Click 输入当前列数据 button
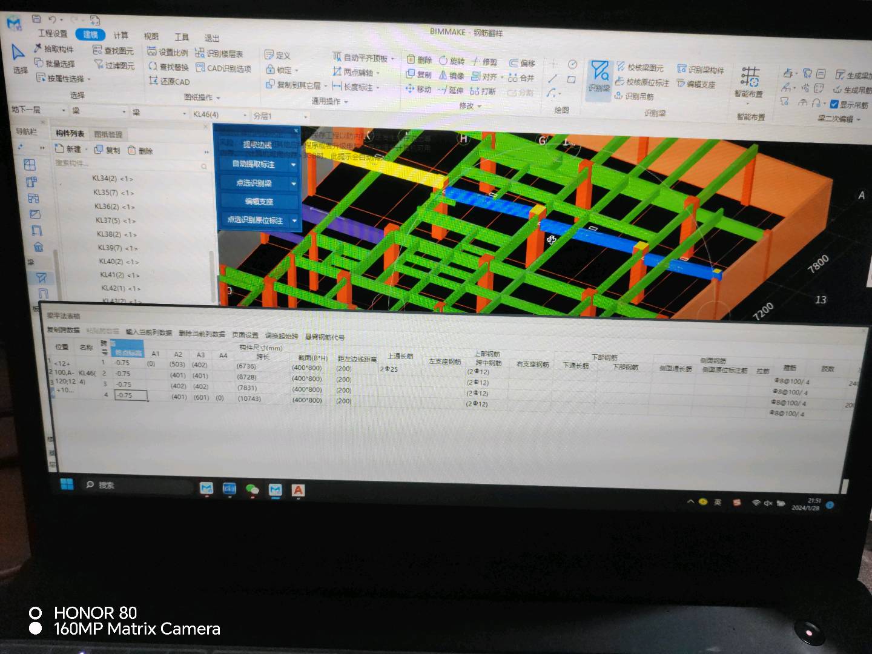 point(149,332)
